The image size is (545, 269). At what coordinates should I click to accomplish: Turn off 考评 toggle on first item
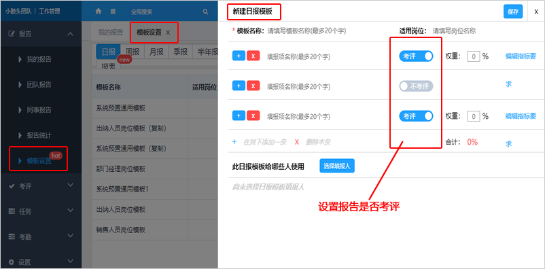[x=416, y=56]
